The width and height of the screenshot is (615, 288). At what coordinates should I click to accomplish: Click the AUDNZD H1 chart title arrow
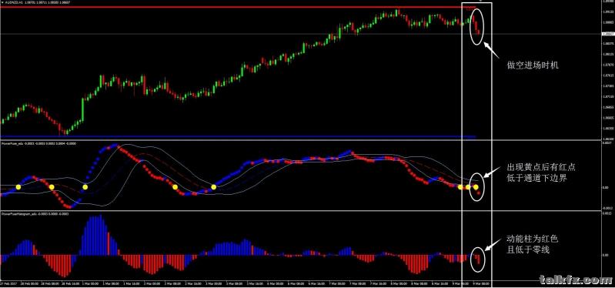point(2,2)
